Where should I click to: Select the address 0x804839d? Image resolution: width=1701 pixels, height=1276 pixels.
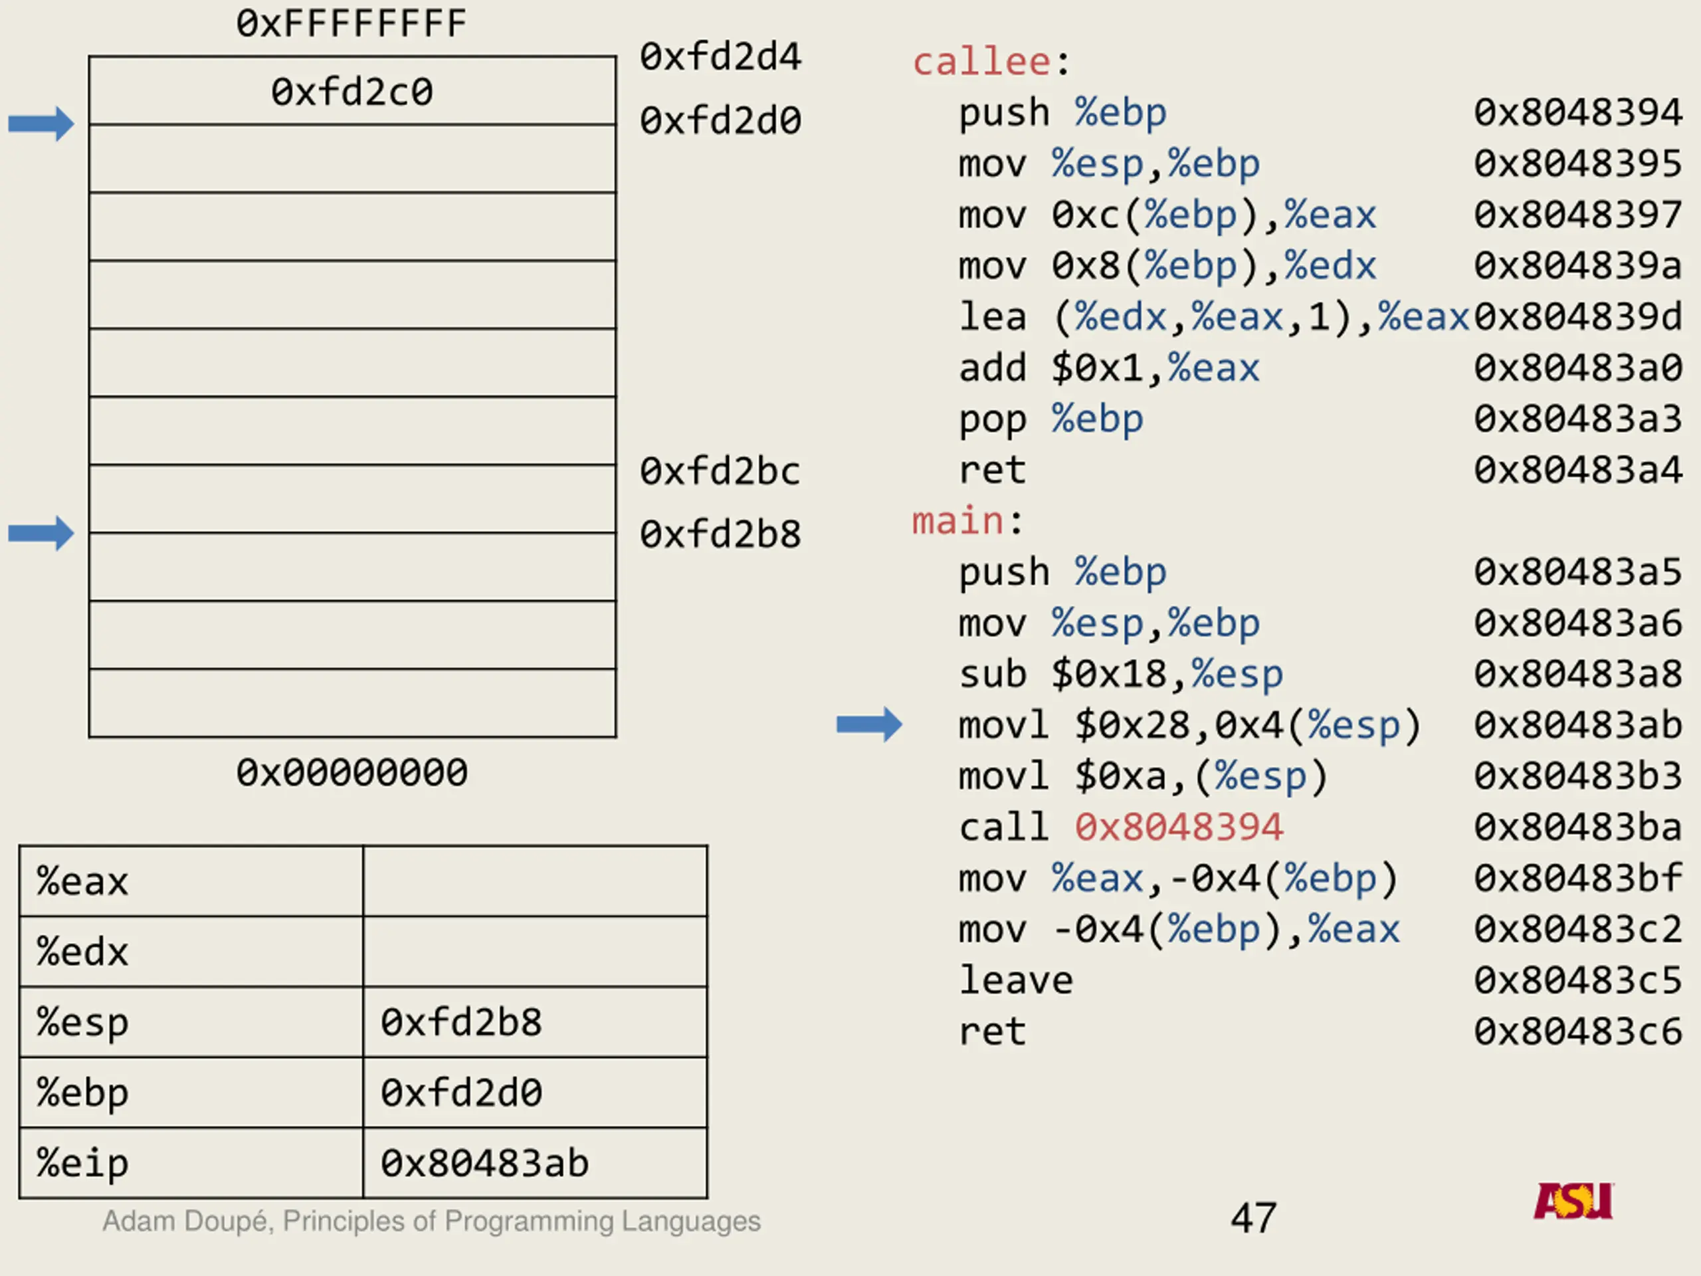1577,317
